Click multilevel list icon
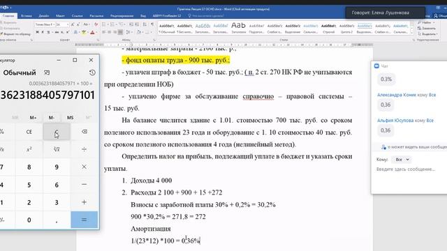447x251 pixels. click(x=121, y=24)
